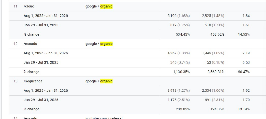Click the 1,175 (2.51%) value cell
Screen dimensions: 266x119
179,100
